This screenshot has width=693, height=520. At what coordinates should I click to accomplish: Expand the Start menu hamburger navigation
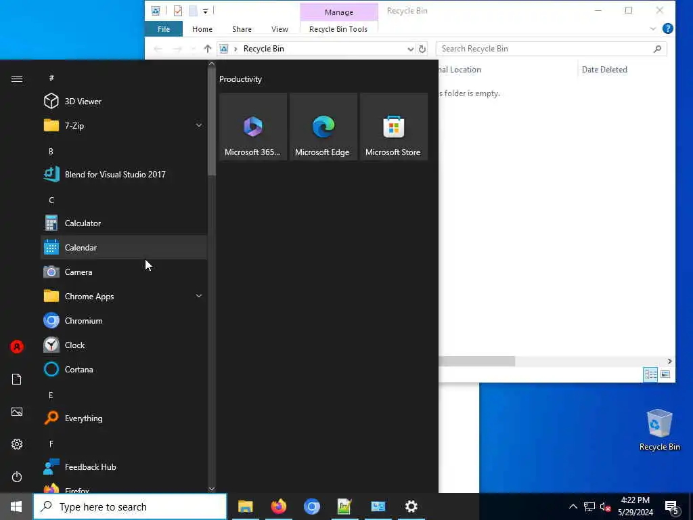tap(17, 79)
